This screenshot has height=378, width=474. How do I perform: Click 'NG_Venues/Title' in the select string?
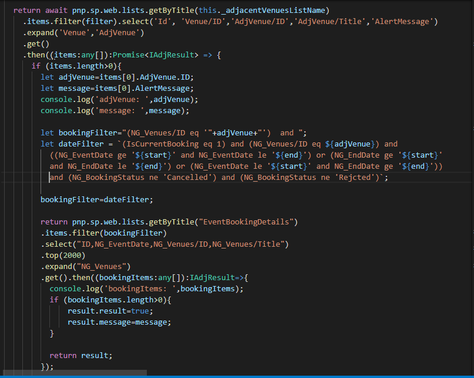click(246, 244)
